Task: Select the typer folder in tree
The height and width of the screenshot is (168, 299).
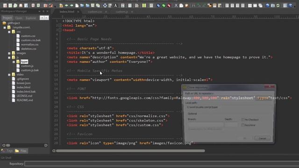Action: click(24, 62)
